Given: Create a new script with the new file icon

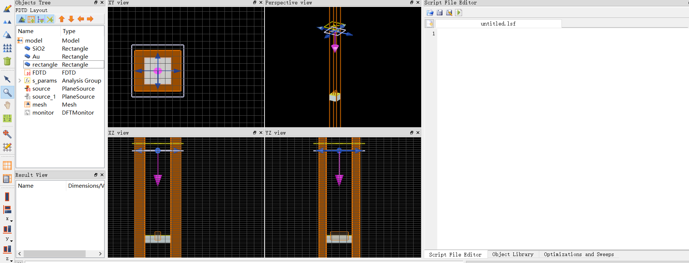Looking at the screenshot, I should 430,24.
